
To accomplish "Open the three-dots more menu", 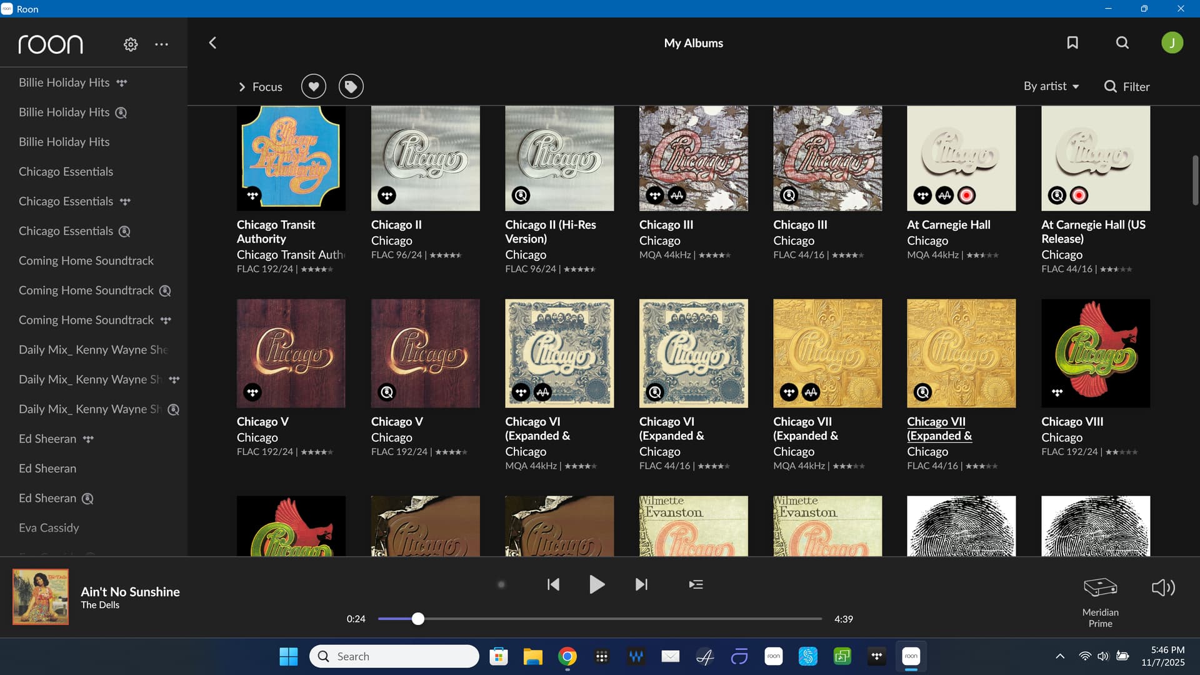I will click(x=162, y=44).
